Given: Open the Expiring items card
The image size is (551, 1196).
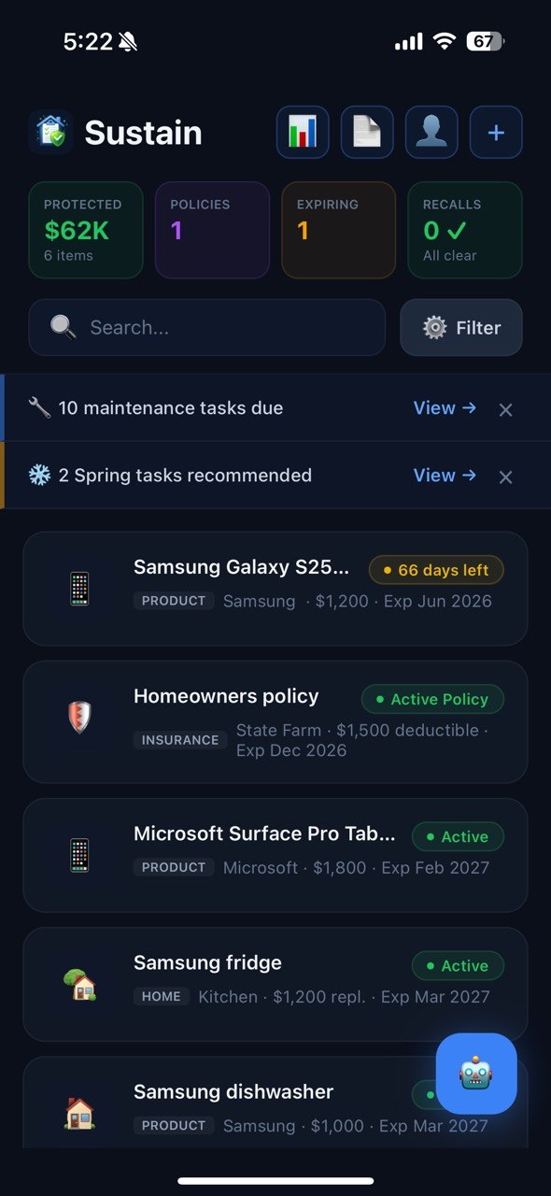Looking at the screenshot, I should point(338,230).
